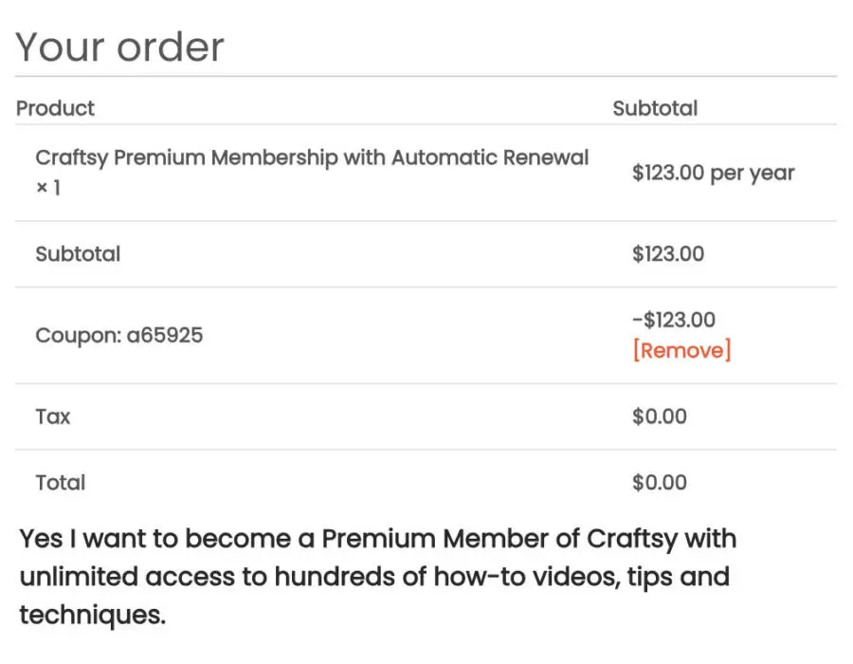Click the Tax row label
Screen dimensions: 853x664
pos(53,417)
